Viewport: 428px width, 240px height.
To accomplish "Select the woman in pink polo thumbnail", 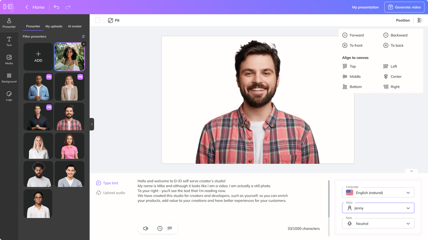I will point(70,146).
